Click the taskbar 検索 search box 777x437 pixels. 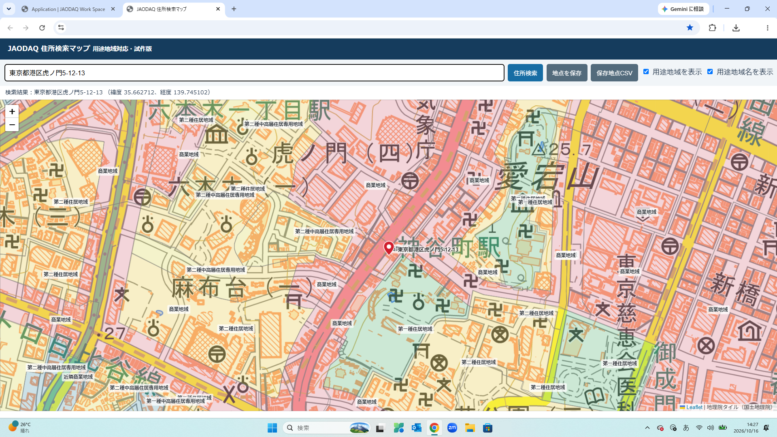pos(327,428)
